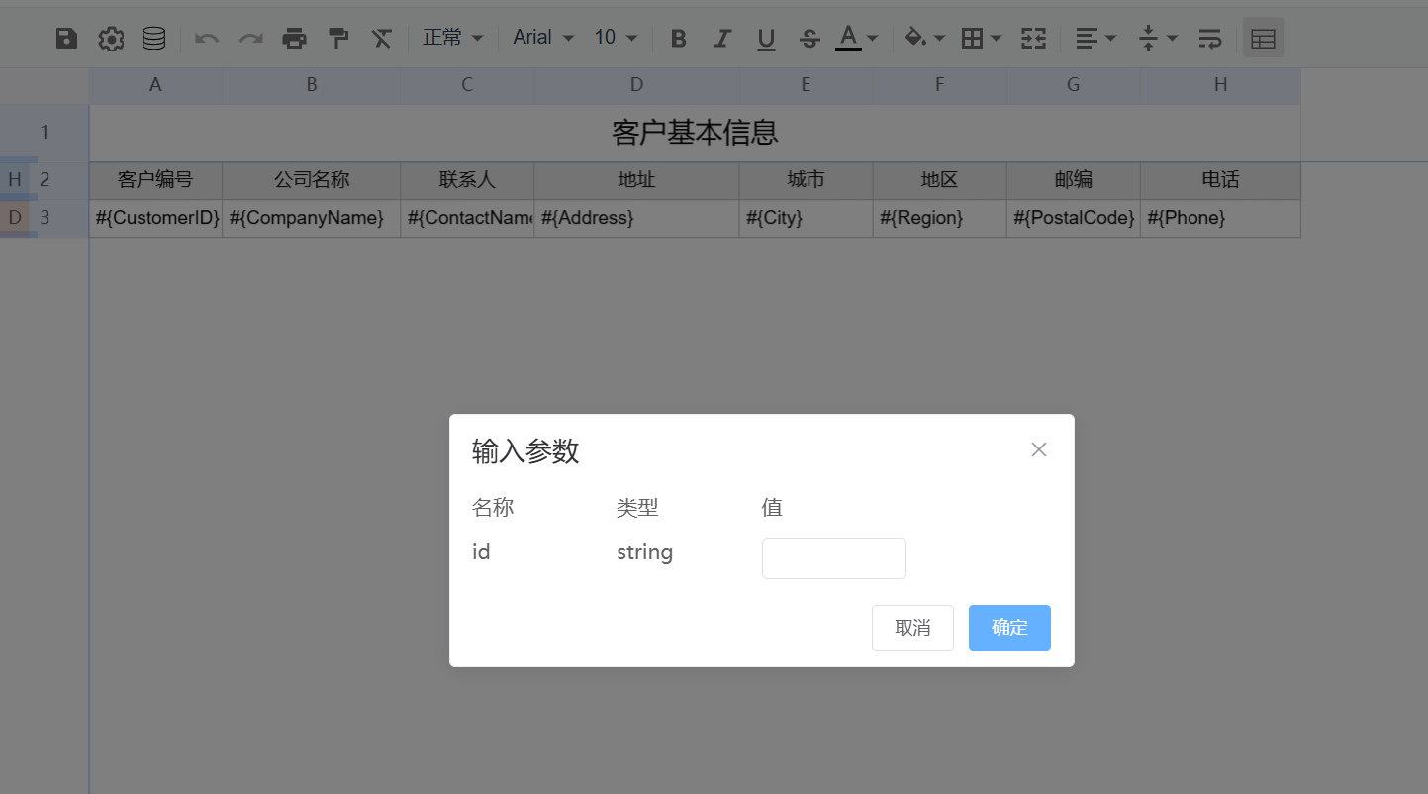The image size is (1428, 794).
Task: Click the 客户基本信息 title cell
Action: pos(695,133)
